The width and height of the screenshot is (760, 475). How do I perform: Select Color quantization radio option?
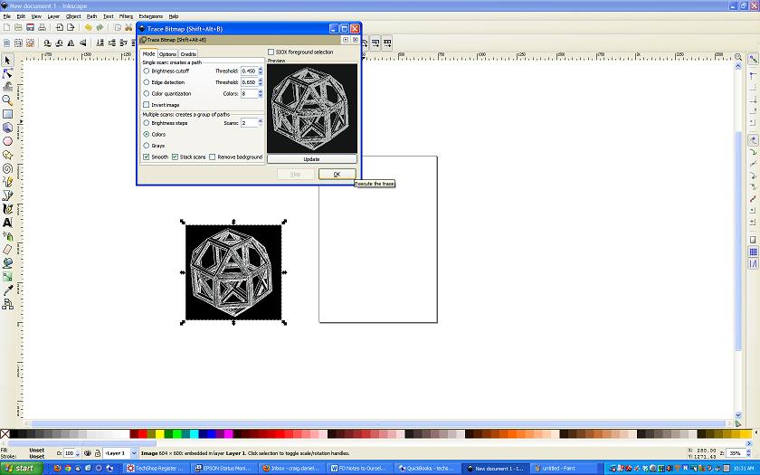click(147, 93)
